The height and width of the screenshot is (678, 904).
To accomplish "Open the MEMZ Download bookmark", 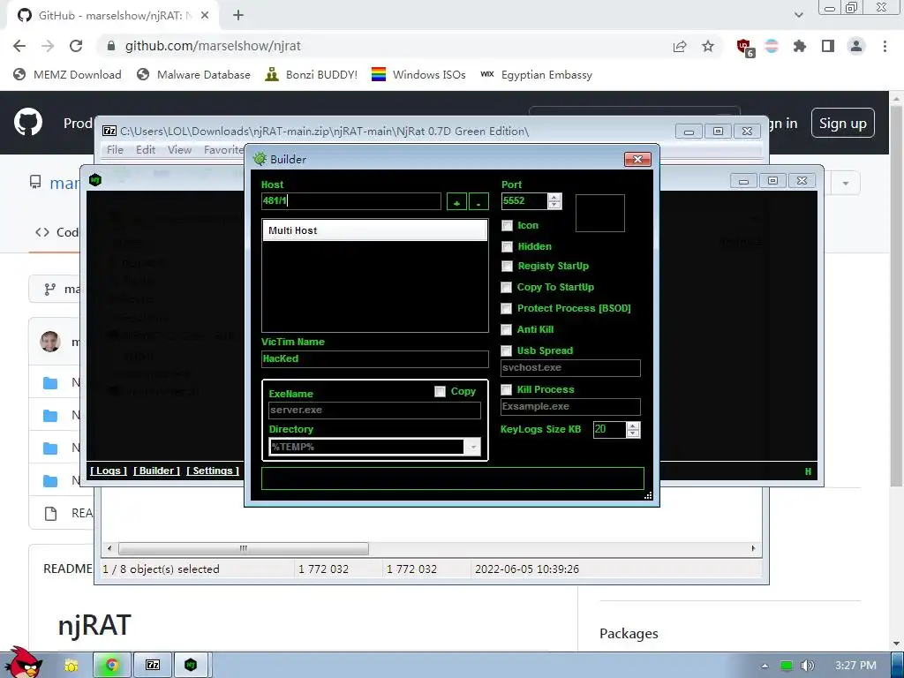I will click(x=67, y=74).
